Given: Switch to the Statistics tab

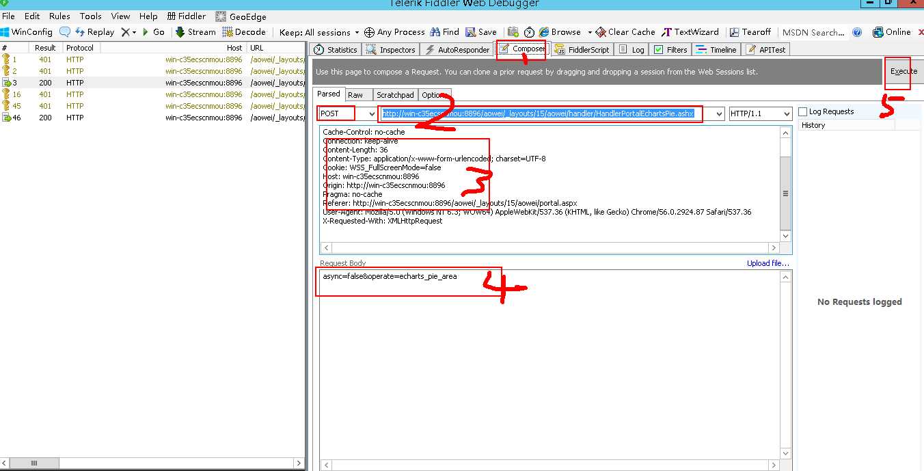Looking at the screenshot, I should pos(336,49).
